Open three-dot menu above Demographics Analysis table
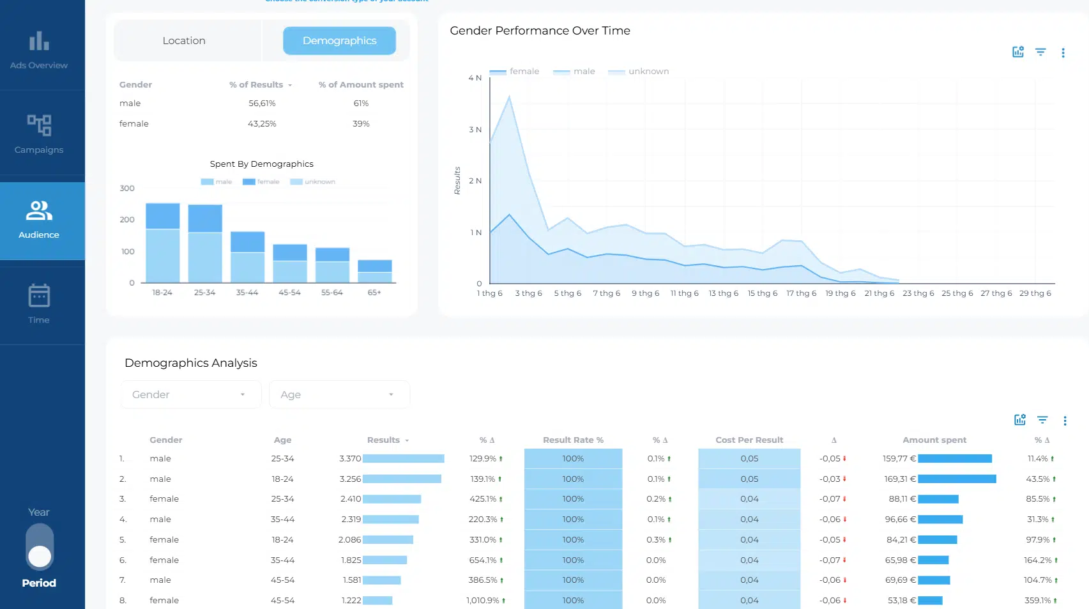Image resolution: width=1089 pixels, height=609 pixels. 1065,420
